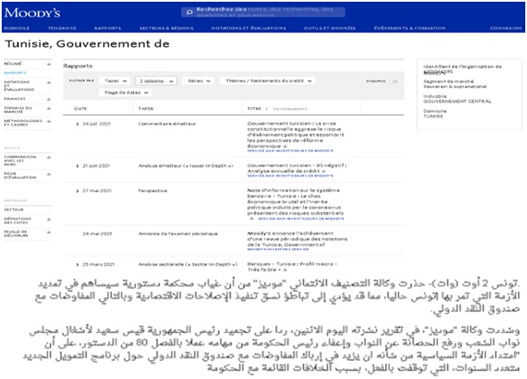Open report 'B3 négatif: Analyse annuelle de crédit'

pyautogui.click(x=297, y=169)
